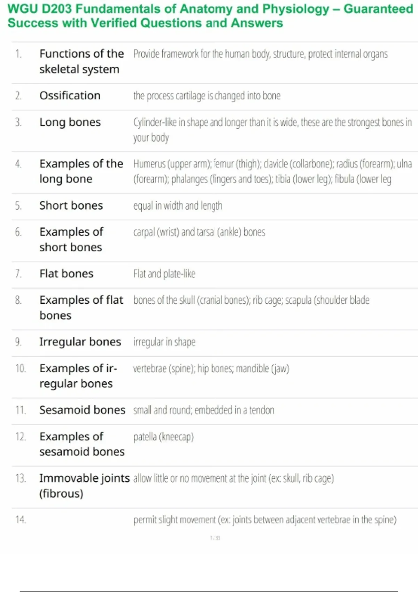Select the "Ossification" term

tap(70, 96)
